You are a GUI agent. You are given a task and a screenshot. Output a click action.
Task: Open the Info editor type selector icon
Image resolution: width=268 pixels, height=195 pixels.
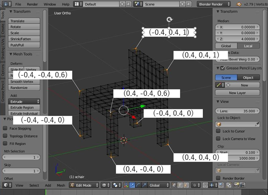[7, 4]
